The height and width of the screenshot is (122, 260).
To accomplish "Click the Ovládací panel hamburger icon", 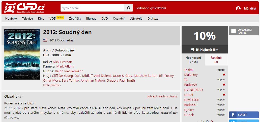I will pyautogui.click(x=234, y=31).
